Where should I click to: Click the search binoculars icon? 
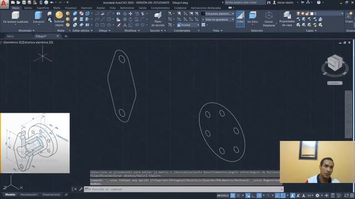coord(268,2)
